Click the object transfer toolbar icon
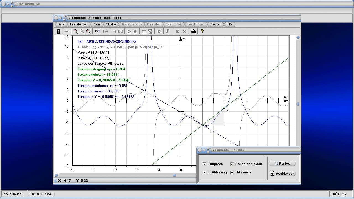Viewport: 354px width, 199px height. point(159,32)
